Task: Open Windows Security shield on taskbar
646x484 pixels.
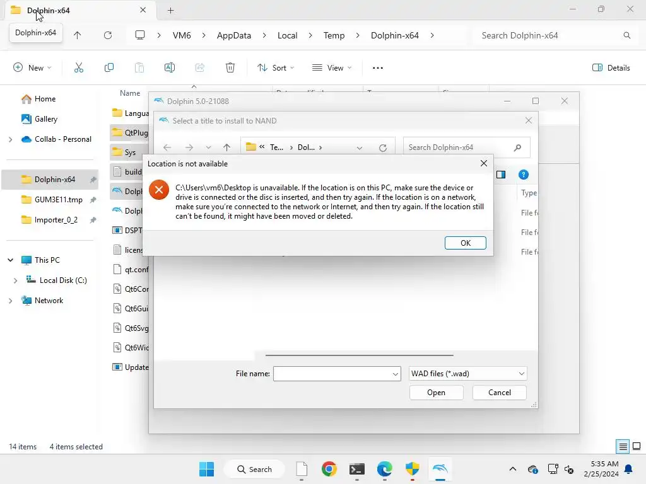Action: pyautogui.click(x=412, y=469)
